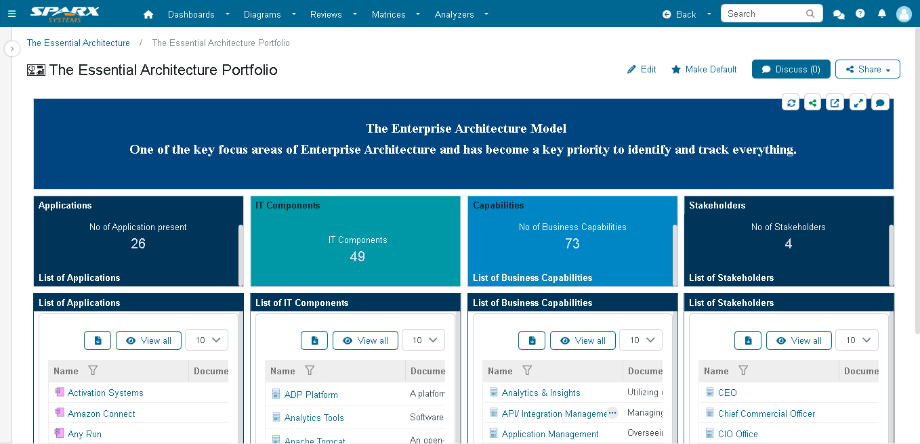The image size is (920, 444).
Task: Open the notifications bell
Action: (881, 14)
